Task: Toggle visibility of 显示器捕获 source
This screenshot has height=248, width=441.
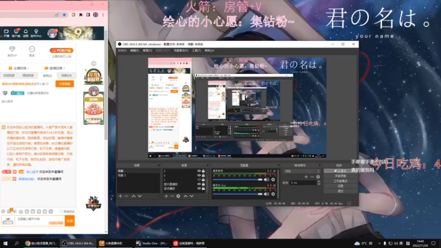Action: click(199, 184)
